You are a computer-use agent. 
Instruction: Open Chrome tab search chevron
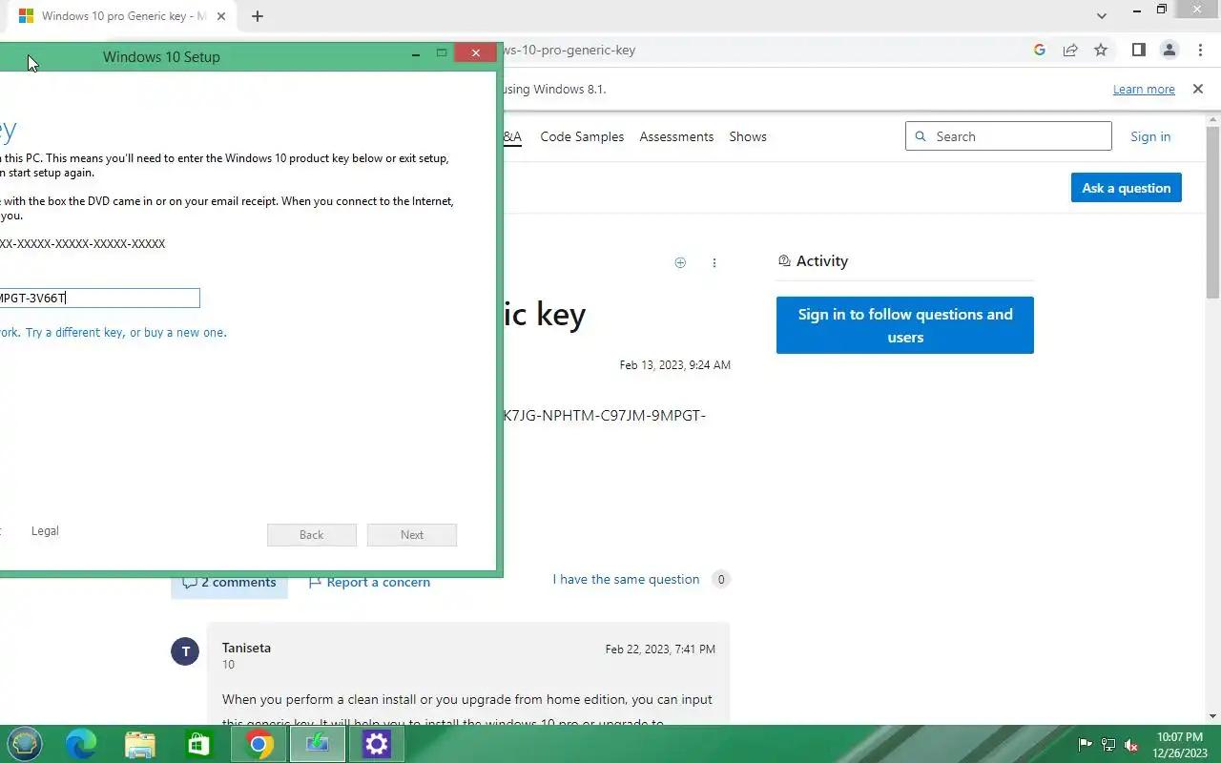pyautogui.click(x=1102, y=16)
